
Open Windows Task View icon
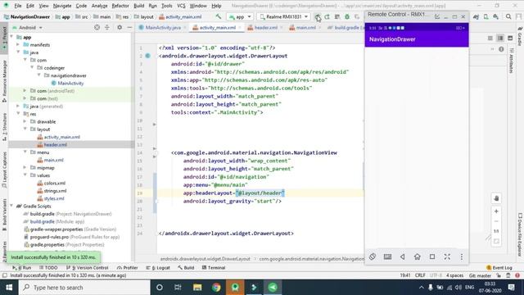coord(178,288)
